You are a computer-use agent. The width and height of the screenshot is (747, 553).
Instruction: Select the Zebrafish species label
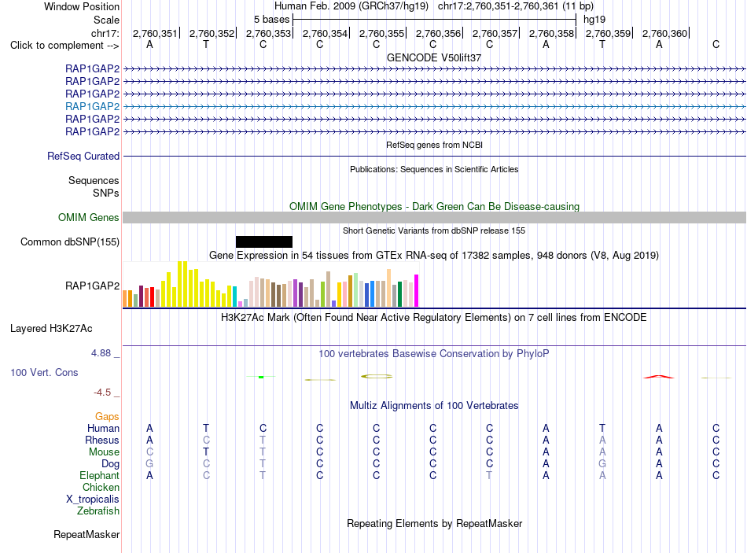[98, 511]
